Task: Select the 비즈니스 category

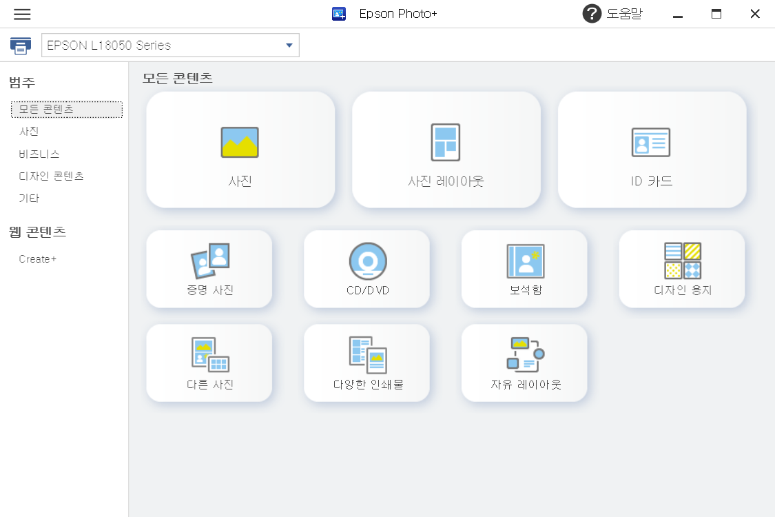Action: coord(39,154)
